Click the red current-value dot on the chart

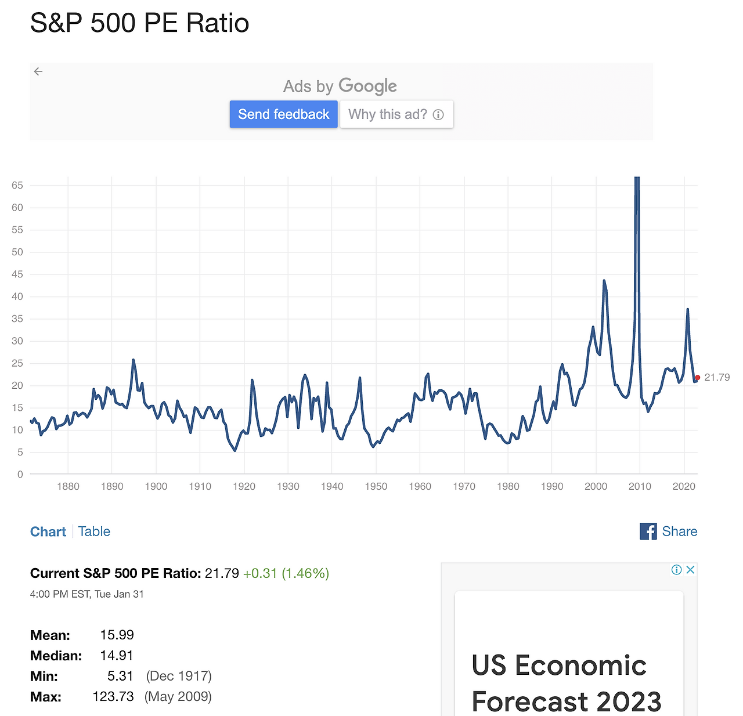pos(697,378)
